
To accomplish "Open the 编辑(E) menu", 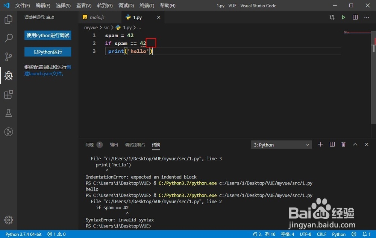I will [x=43, y=6].
